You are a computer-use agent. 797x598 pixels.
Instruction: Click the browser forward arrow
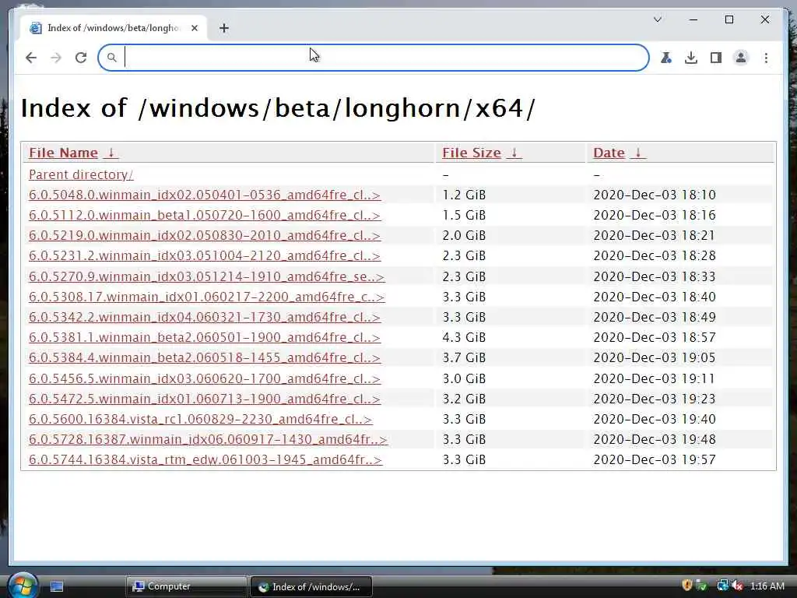pos(56,58)
